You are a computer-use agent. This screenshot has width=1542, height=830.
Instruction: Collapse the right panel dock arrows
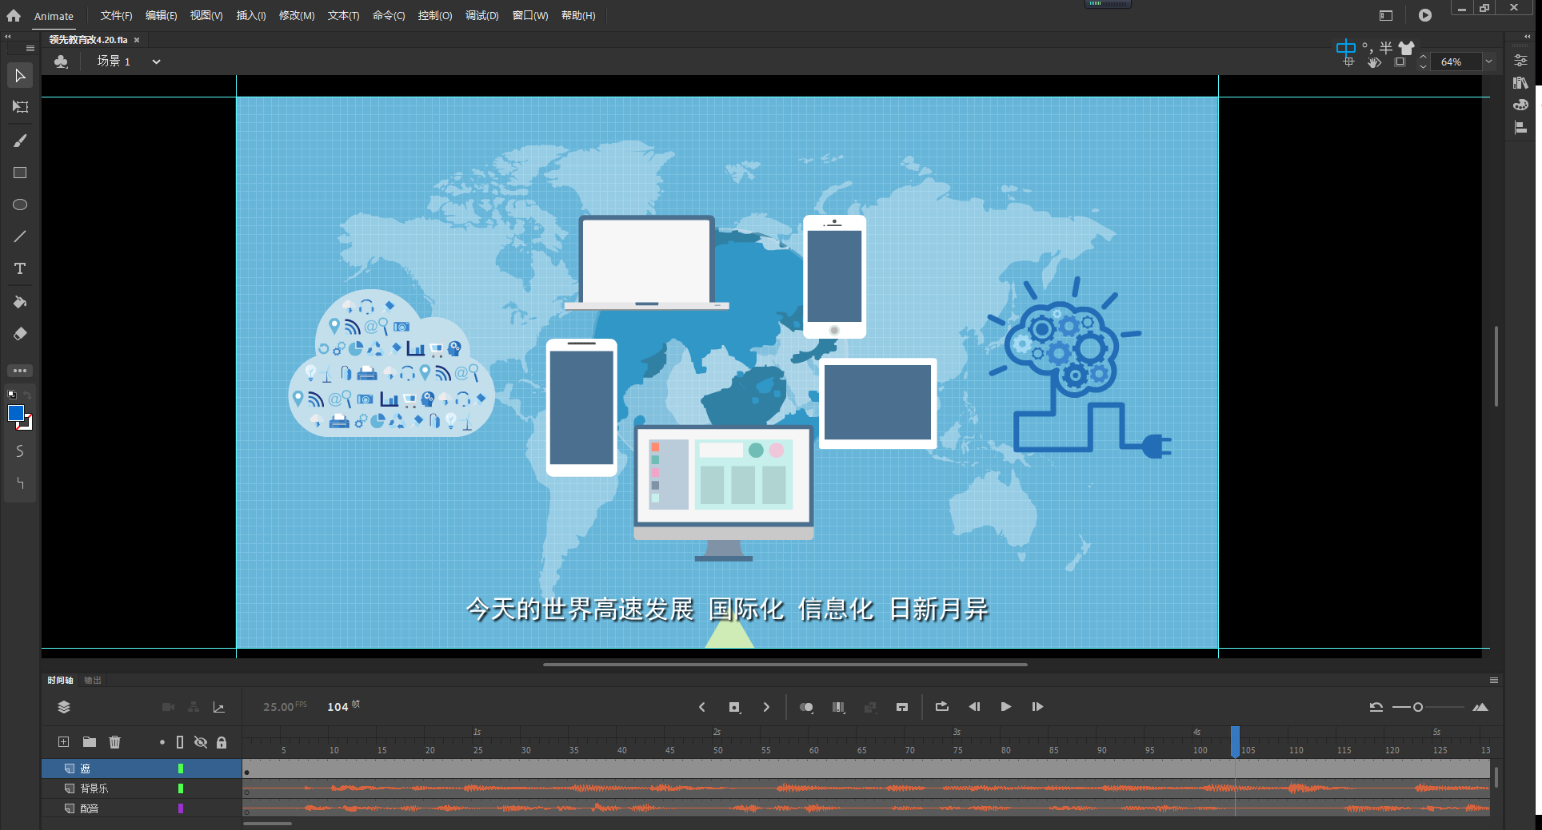(x=1526, y=37)
